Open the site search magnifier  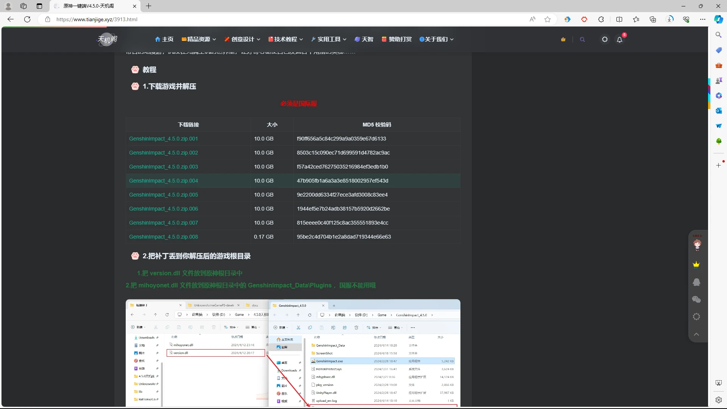coord(582,39)
